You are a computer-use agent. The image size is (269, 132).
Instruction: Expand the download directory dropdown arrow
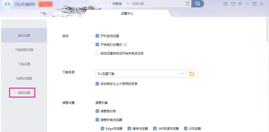click(182, 74)
